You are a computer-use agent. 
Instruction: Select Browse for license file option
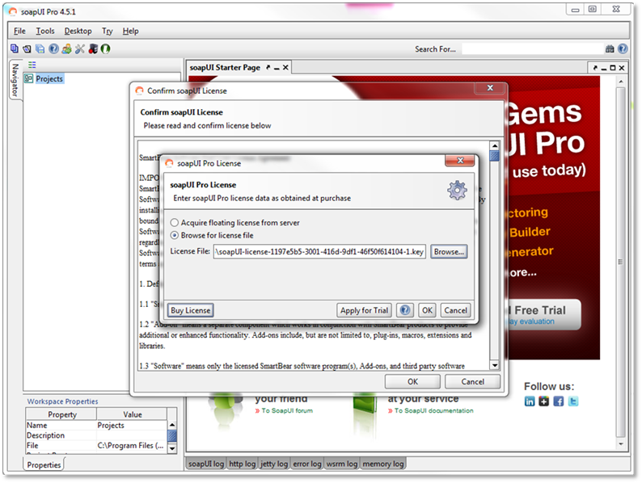(175, 236)
